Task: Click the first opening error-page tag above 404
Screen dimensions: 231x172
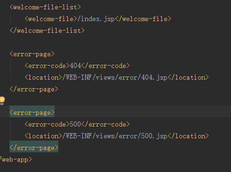Action: [32, 54]
